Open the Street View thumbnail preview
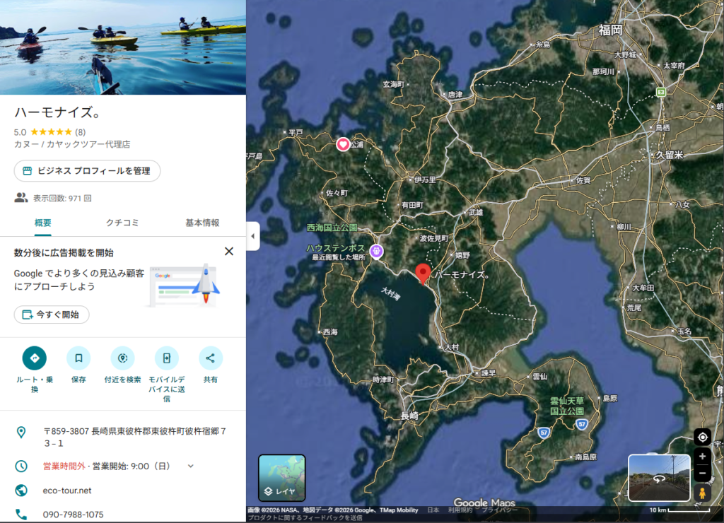Image resolution: width=724 pixels, height=523 pixels. pyautogui.click(x=659, y=478)
